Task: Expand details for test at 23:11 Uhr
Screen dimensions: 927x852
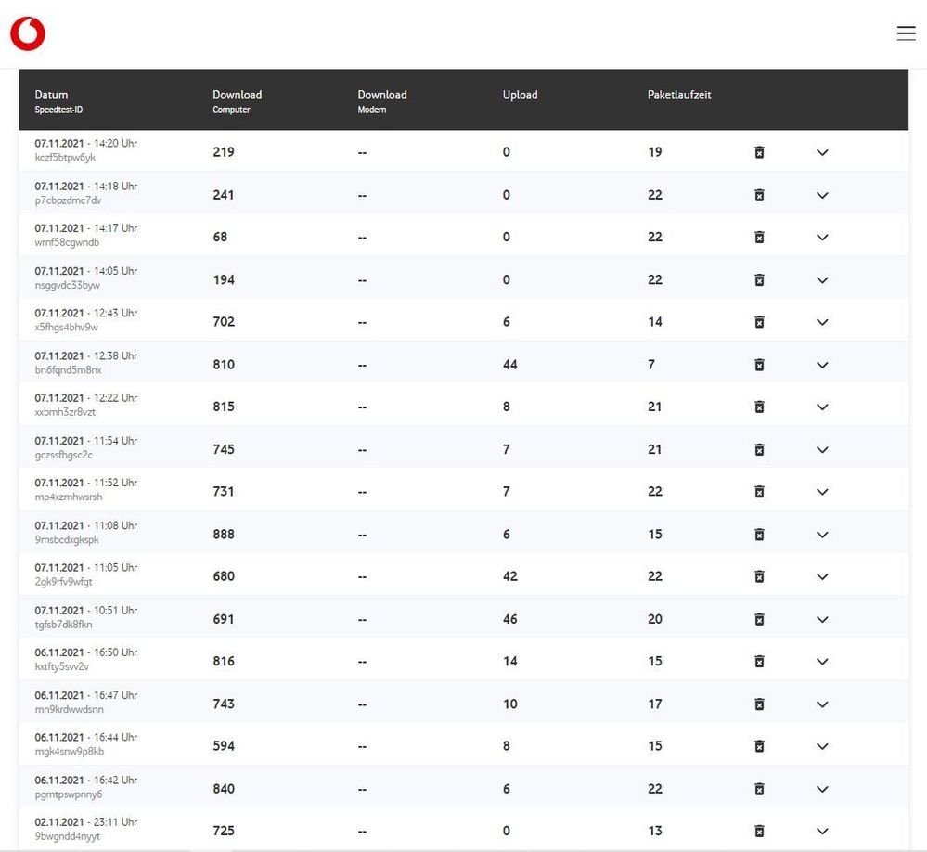Action: 822,832
